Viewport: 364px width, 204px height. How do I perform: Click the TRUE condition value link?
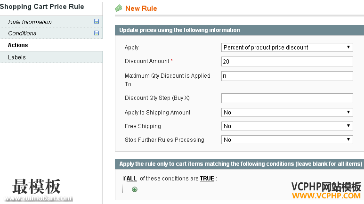click(207, 179)
